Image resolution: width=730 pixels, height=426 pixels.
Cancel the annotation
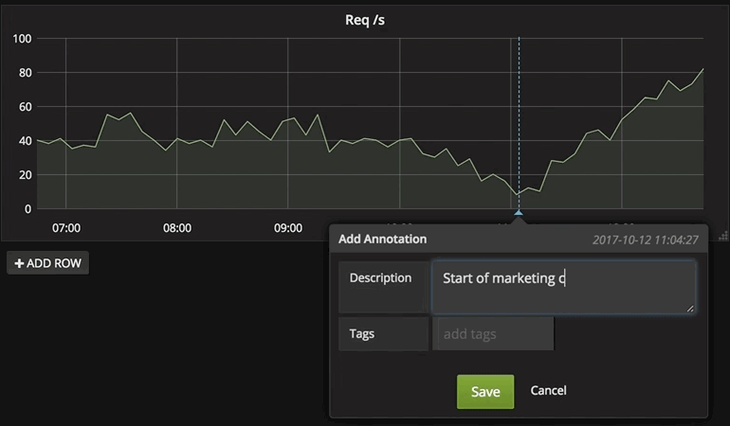[x=548, y=390]
